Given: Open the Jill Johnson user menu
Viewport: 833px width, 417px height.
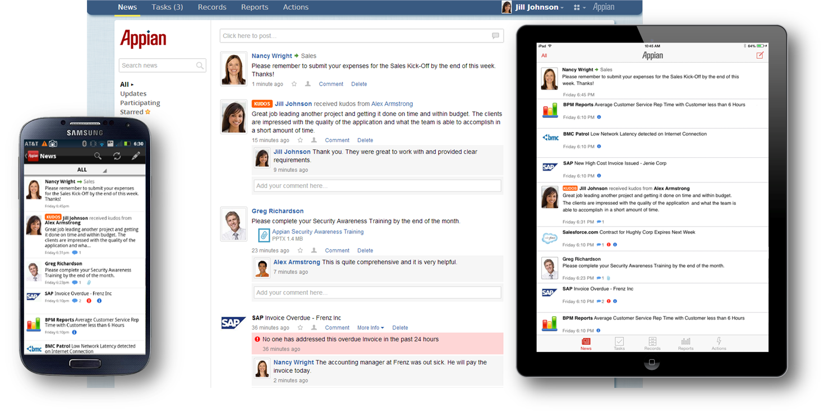Looking at the screenshot, I should click(x=533, y=7).
